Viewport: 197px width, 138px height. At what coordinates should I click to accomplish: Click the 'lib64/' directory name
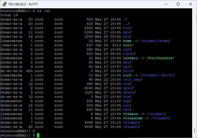[129, 54]
